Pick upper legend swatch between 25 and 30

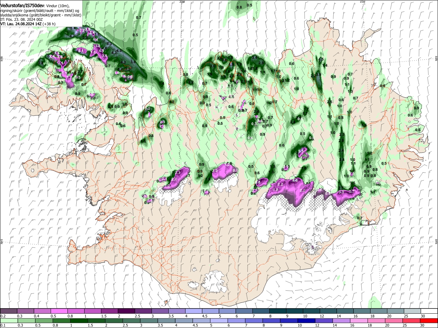tap(412, 311)
